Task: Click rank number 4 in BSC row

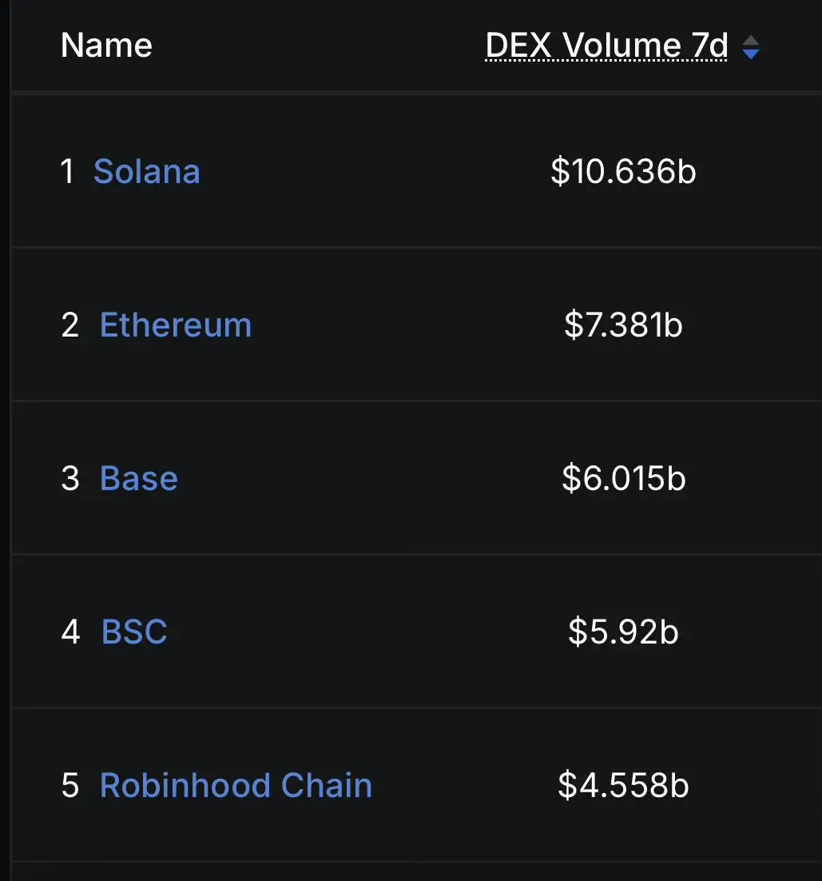Action: pos(71,632)
